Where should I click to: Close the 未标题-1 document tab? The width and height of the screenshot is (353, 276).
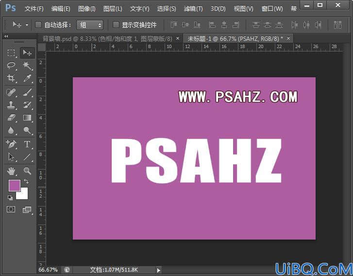click(x=288, y=38)
